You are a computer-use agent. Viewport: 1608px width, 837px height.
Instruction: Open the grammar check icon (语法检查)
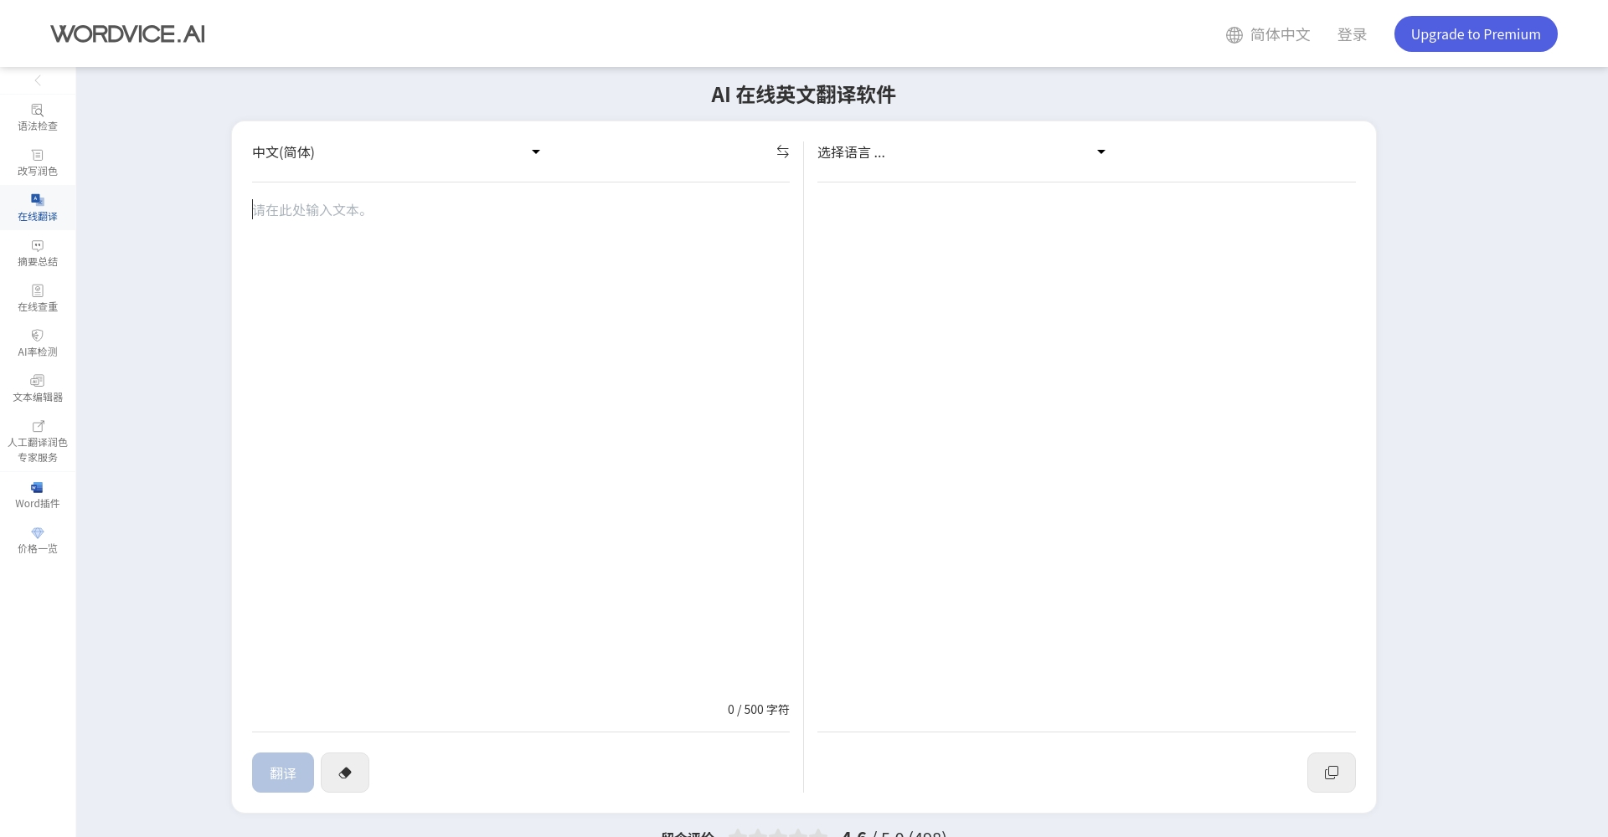[38, 110]
